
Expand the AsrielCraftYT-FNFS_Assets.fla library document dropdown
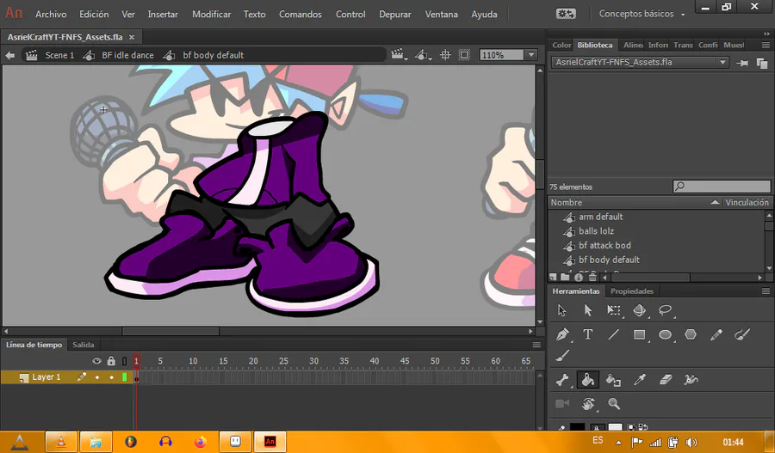[x=723, y=63]
